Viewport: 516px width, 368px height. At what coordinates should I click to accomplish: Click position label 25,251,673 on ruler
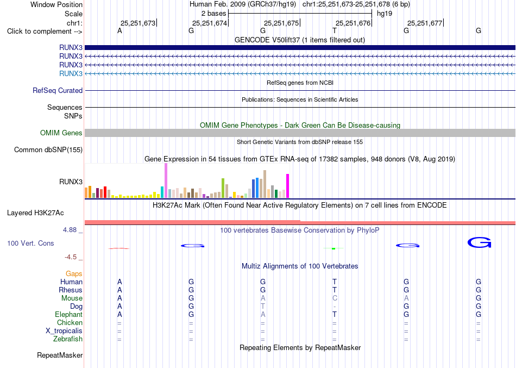click(138, 23)
